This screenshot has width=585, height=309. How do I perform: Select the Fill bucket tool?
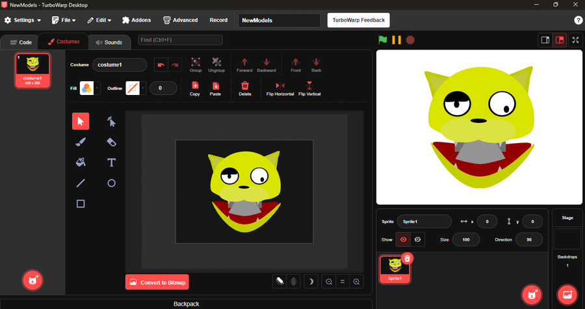(81, 163)
